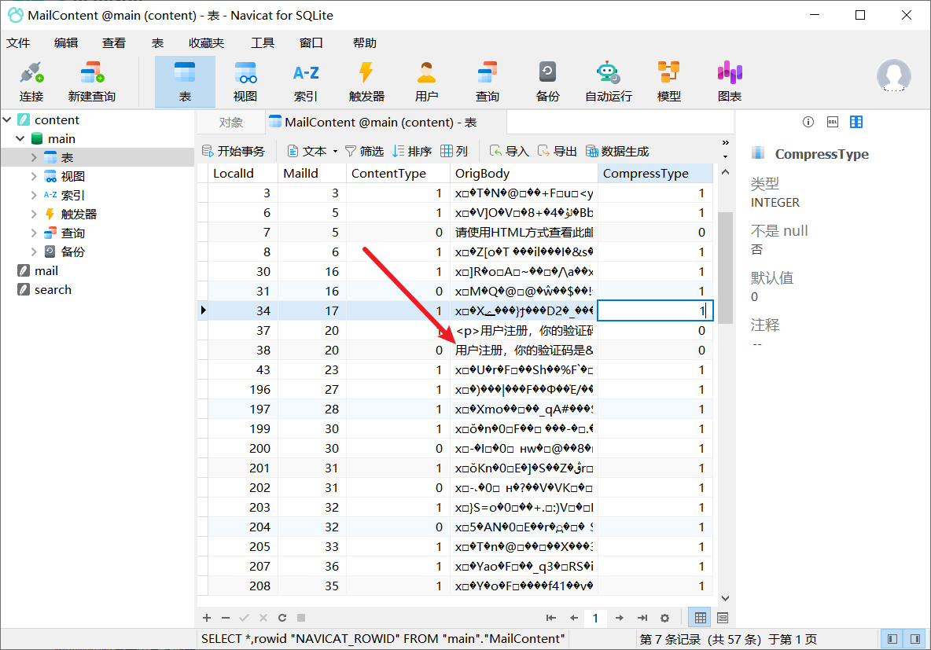Click the ContentType column header

(x=398, y=174)
